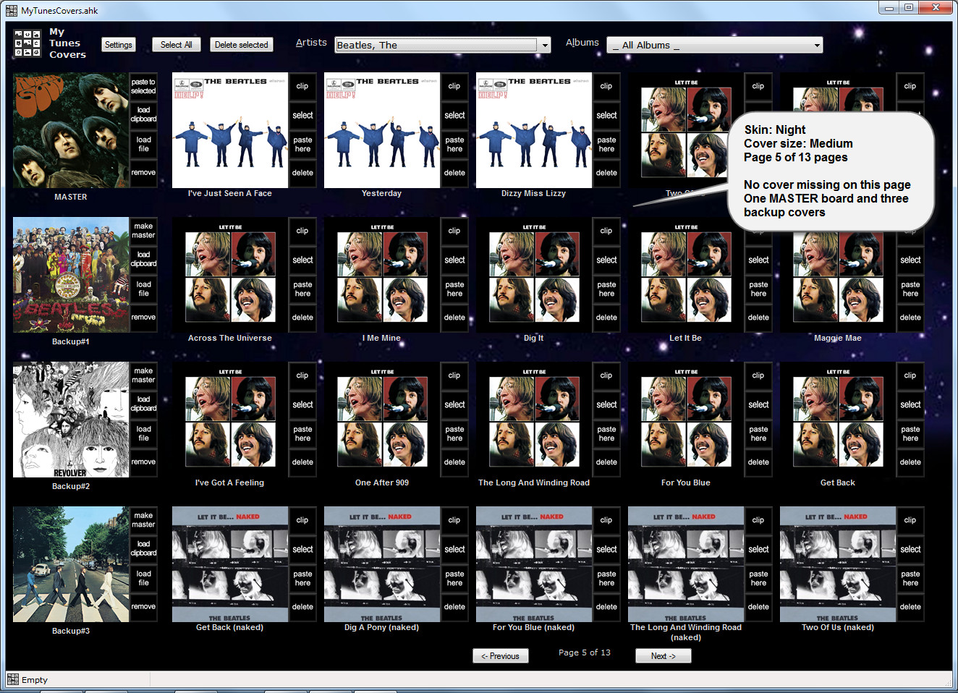Click the 'Empty' status bar text

[x=35, y=680]
